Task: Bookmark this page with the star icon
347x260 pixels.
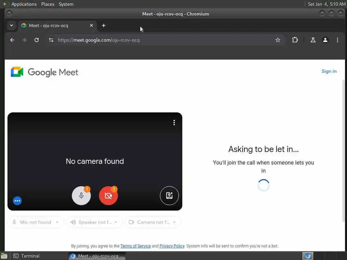Action: pos(278,40)
